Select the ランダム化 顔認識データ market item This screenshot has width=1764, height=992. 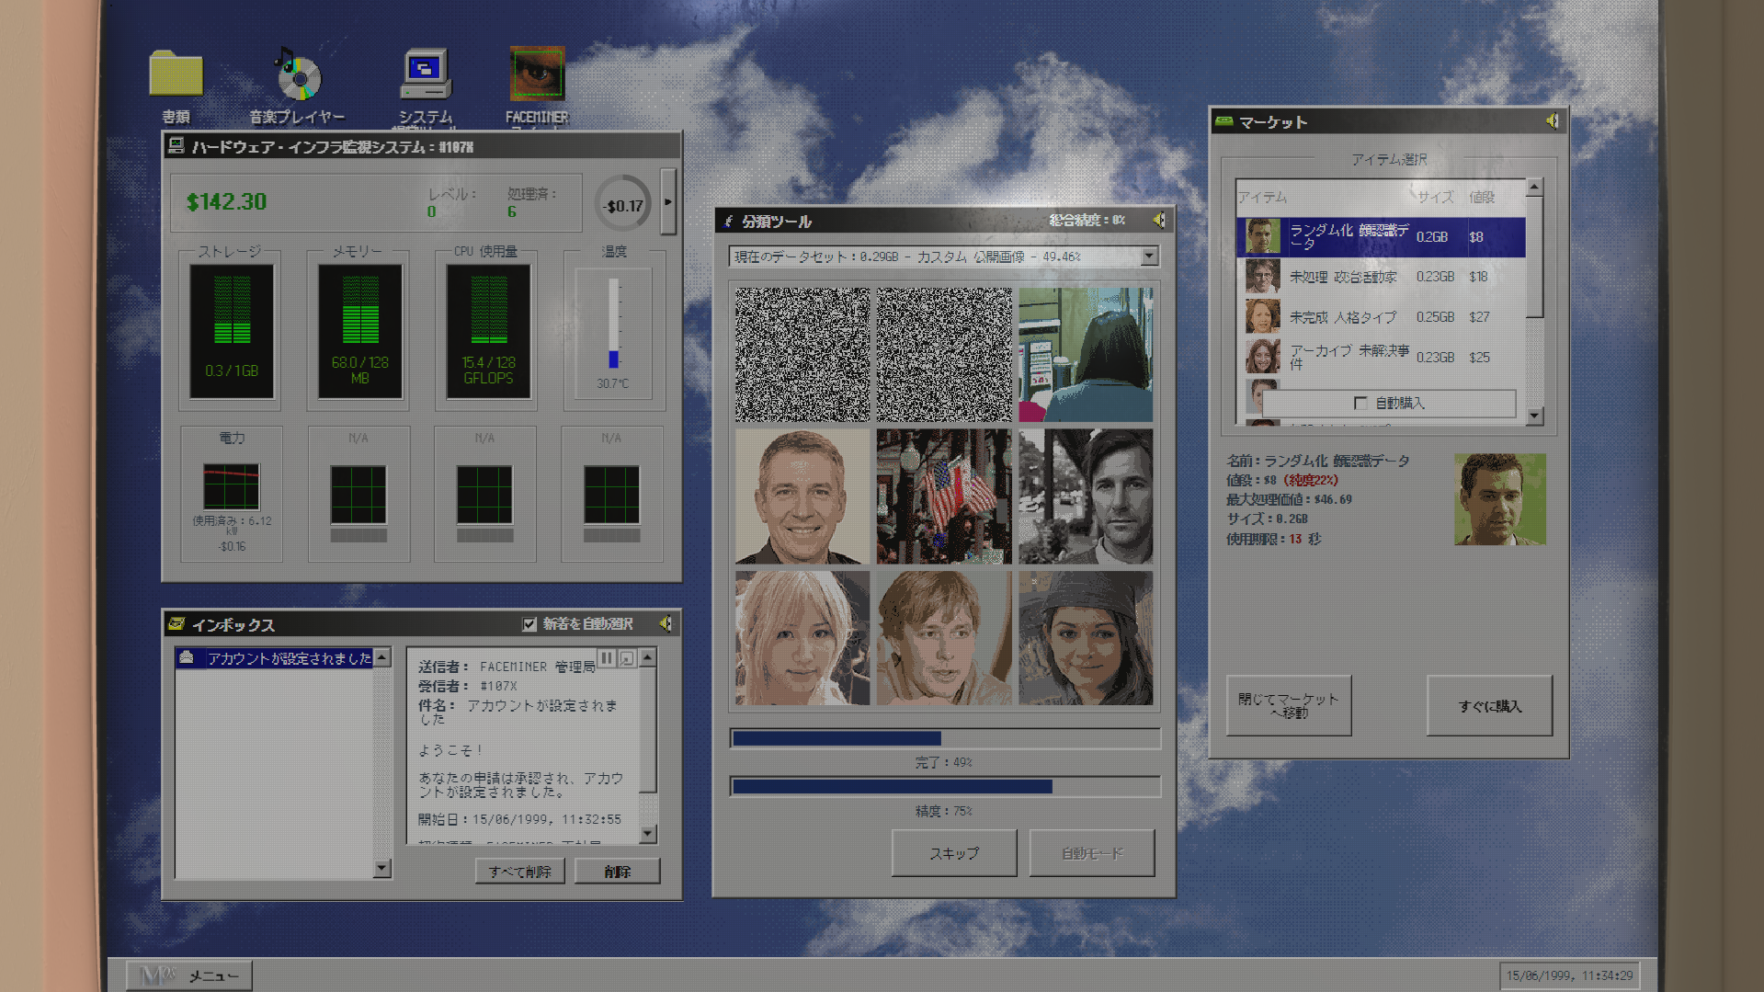pyautogui.click(x=1381, y=236)
